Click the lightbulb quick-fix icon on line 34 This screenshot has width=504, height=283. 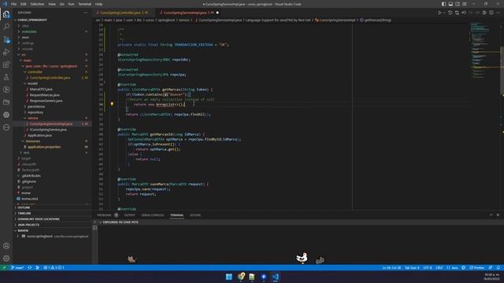point(112,104)
